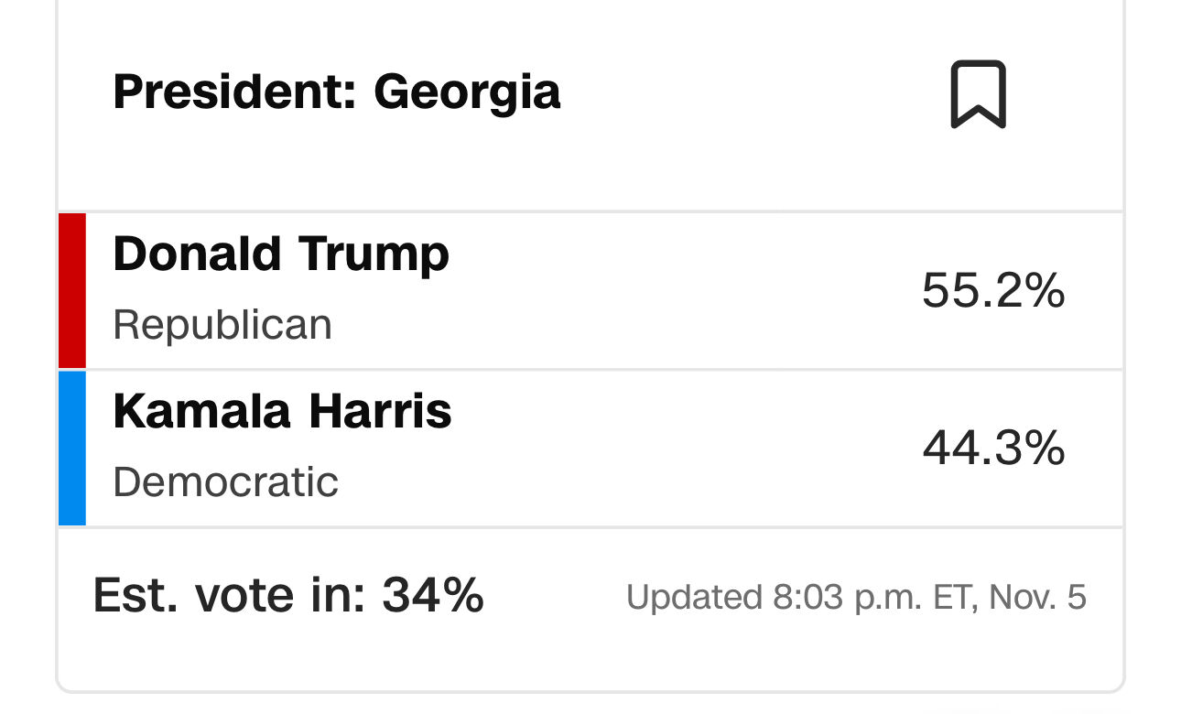Select the Democratic party label

point(225,481)
